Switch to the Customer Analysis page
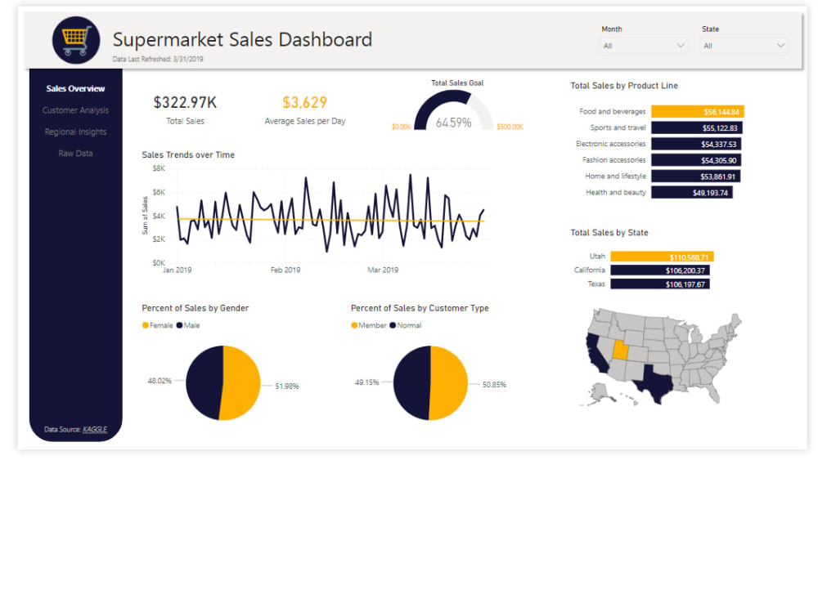Screen dimensions: 818x612 coord(74,109)
